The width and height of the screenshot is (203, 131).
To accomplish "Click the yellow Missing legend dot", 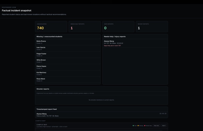I will (x=138, y=125).
